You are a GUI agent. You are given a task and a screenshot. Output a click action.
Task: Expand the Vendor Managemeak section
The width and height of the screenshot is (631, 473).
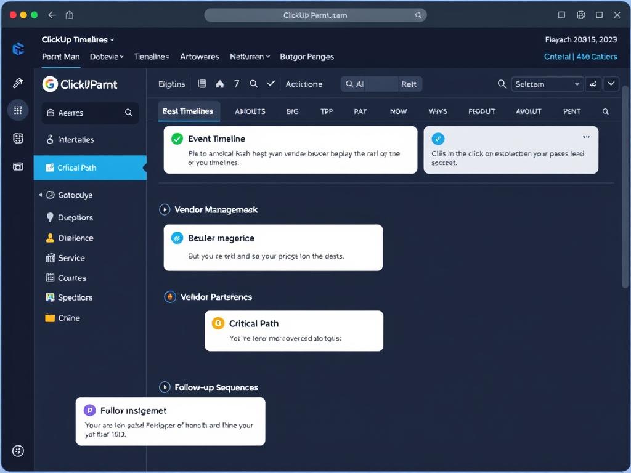point(165,209)
